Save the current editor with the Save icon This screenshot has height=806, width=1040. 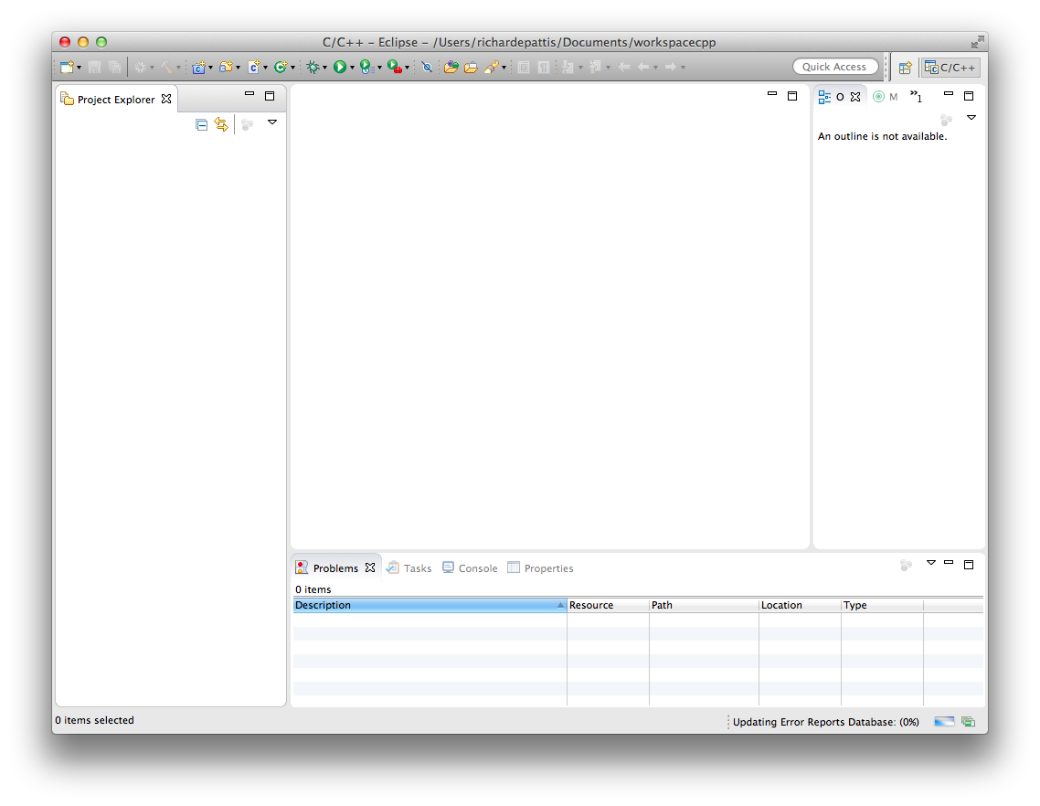click(x=94, y=66)
